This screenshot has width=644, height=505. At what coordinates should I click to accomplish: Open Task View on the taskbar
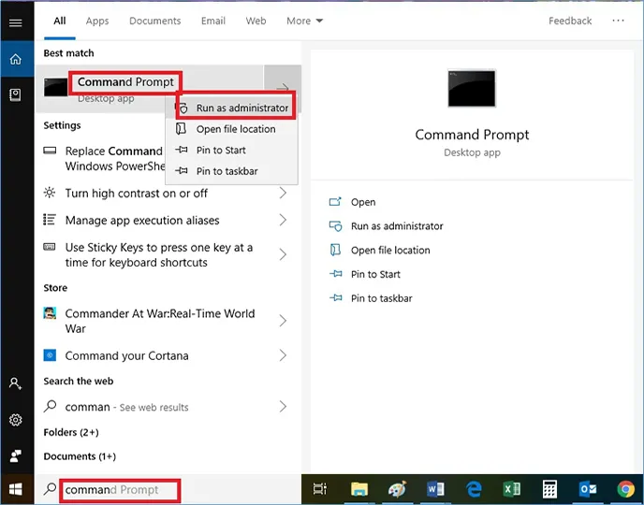point(319,489)
